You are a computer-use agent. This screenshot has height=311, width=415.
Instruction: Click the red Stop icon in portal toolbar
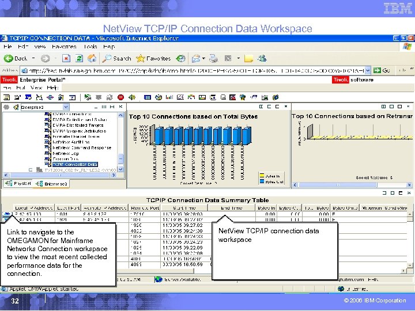[120, 97]
